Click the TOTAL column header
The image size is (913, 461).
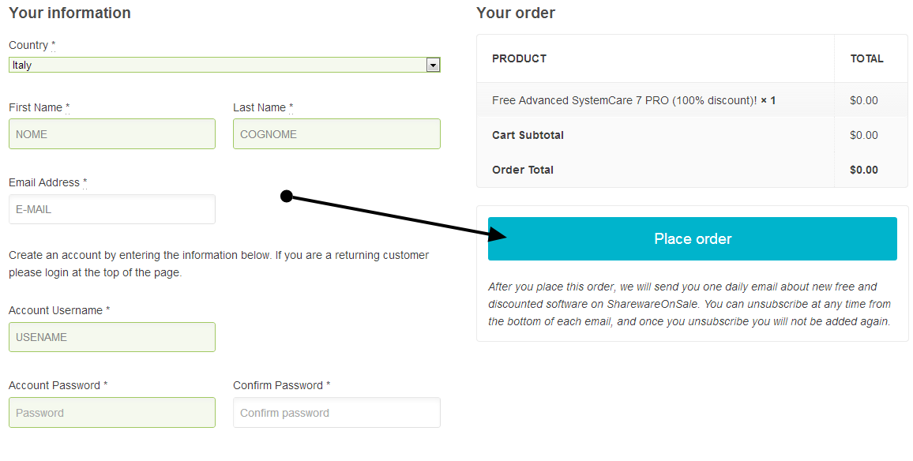tap(866, 58)
